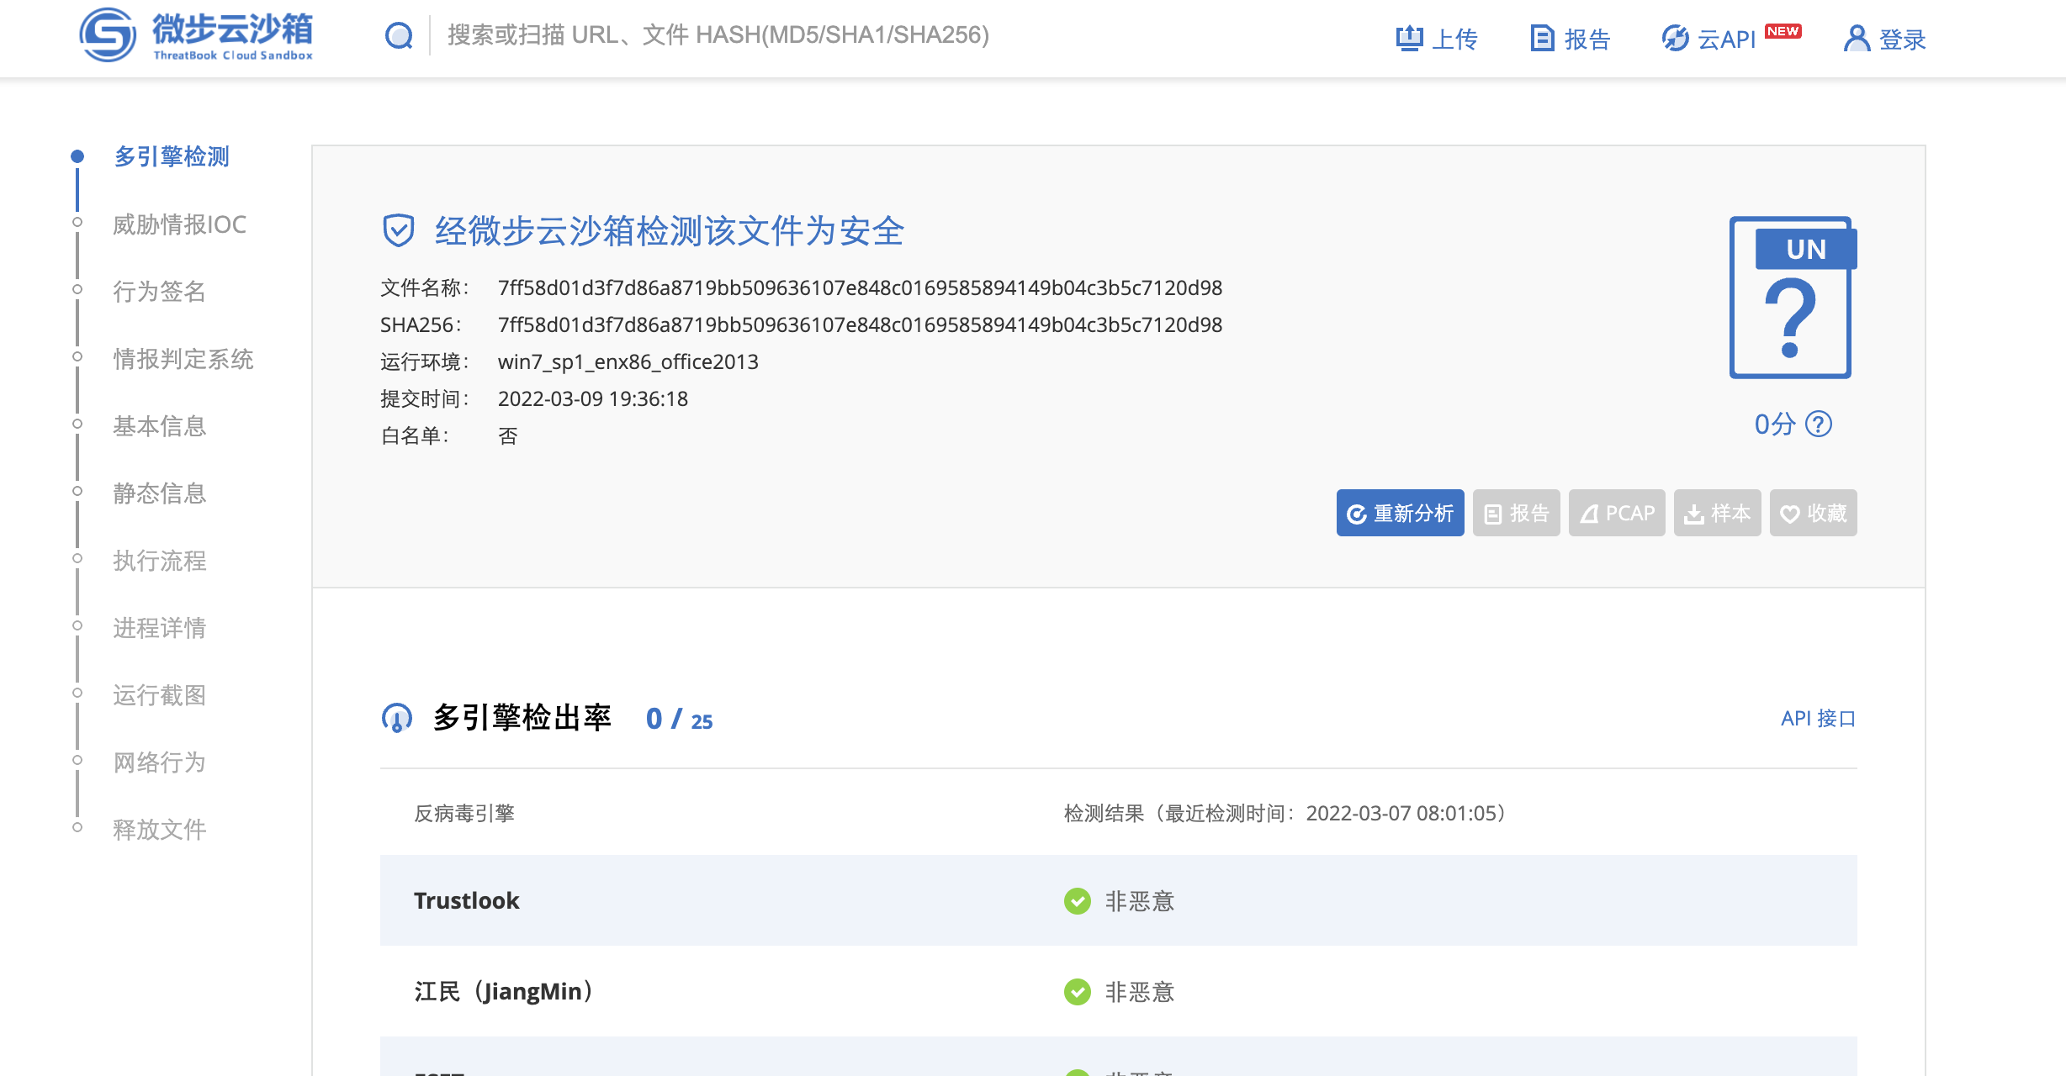Open the 云API page
The image size is (2066, 1076).
(x=1709, y=39)
